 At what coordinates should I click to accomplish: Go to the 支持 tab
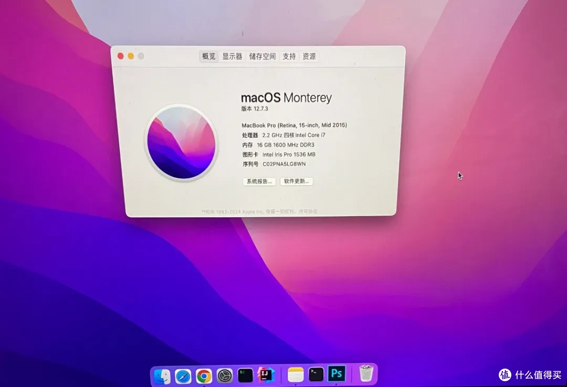point(289,56)
